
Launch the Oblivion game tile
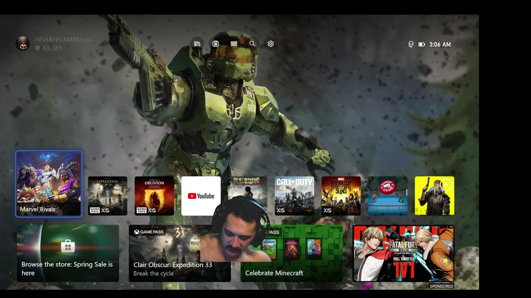point(154,196)
